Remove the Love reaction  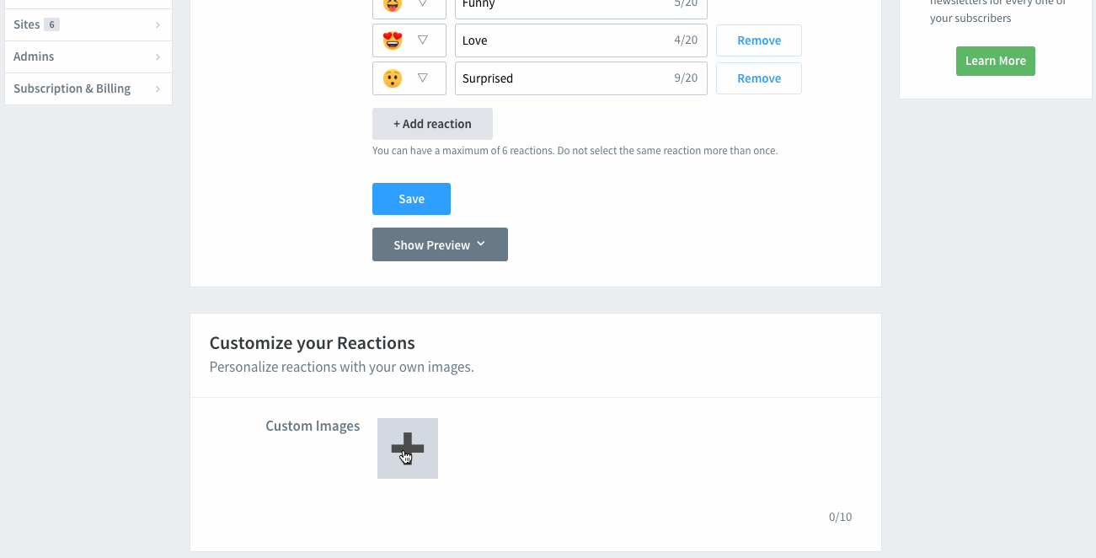tap(758, 40)
